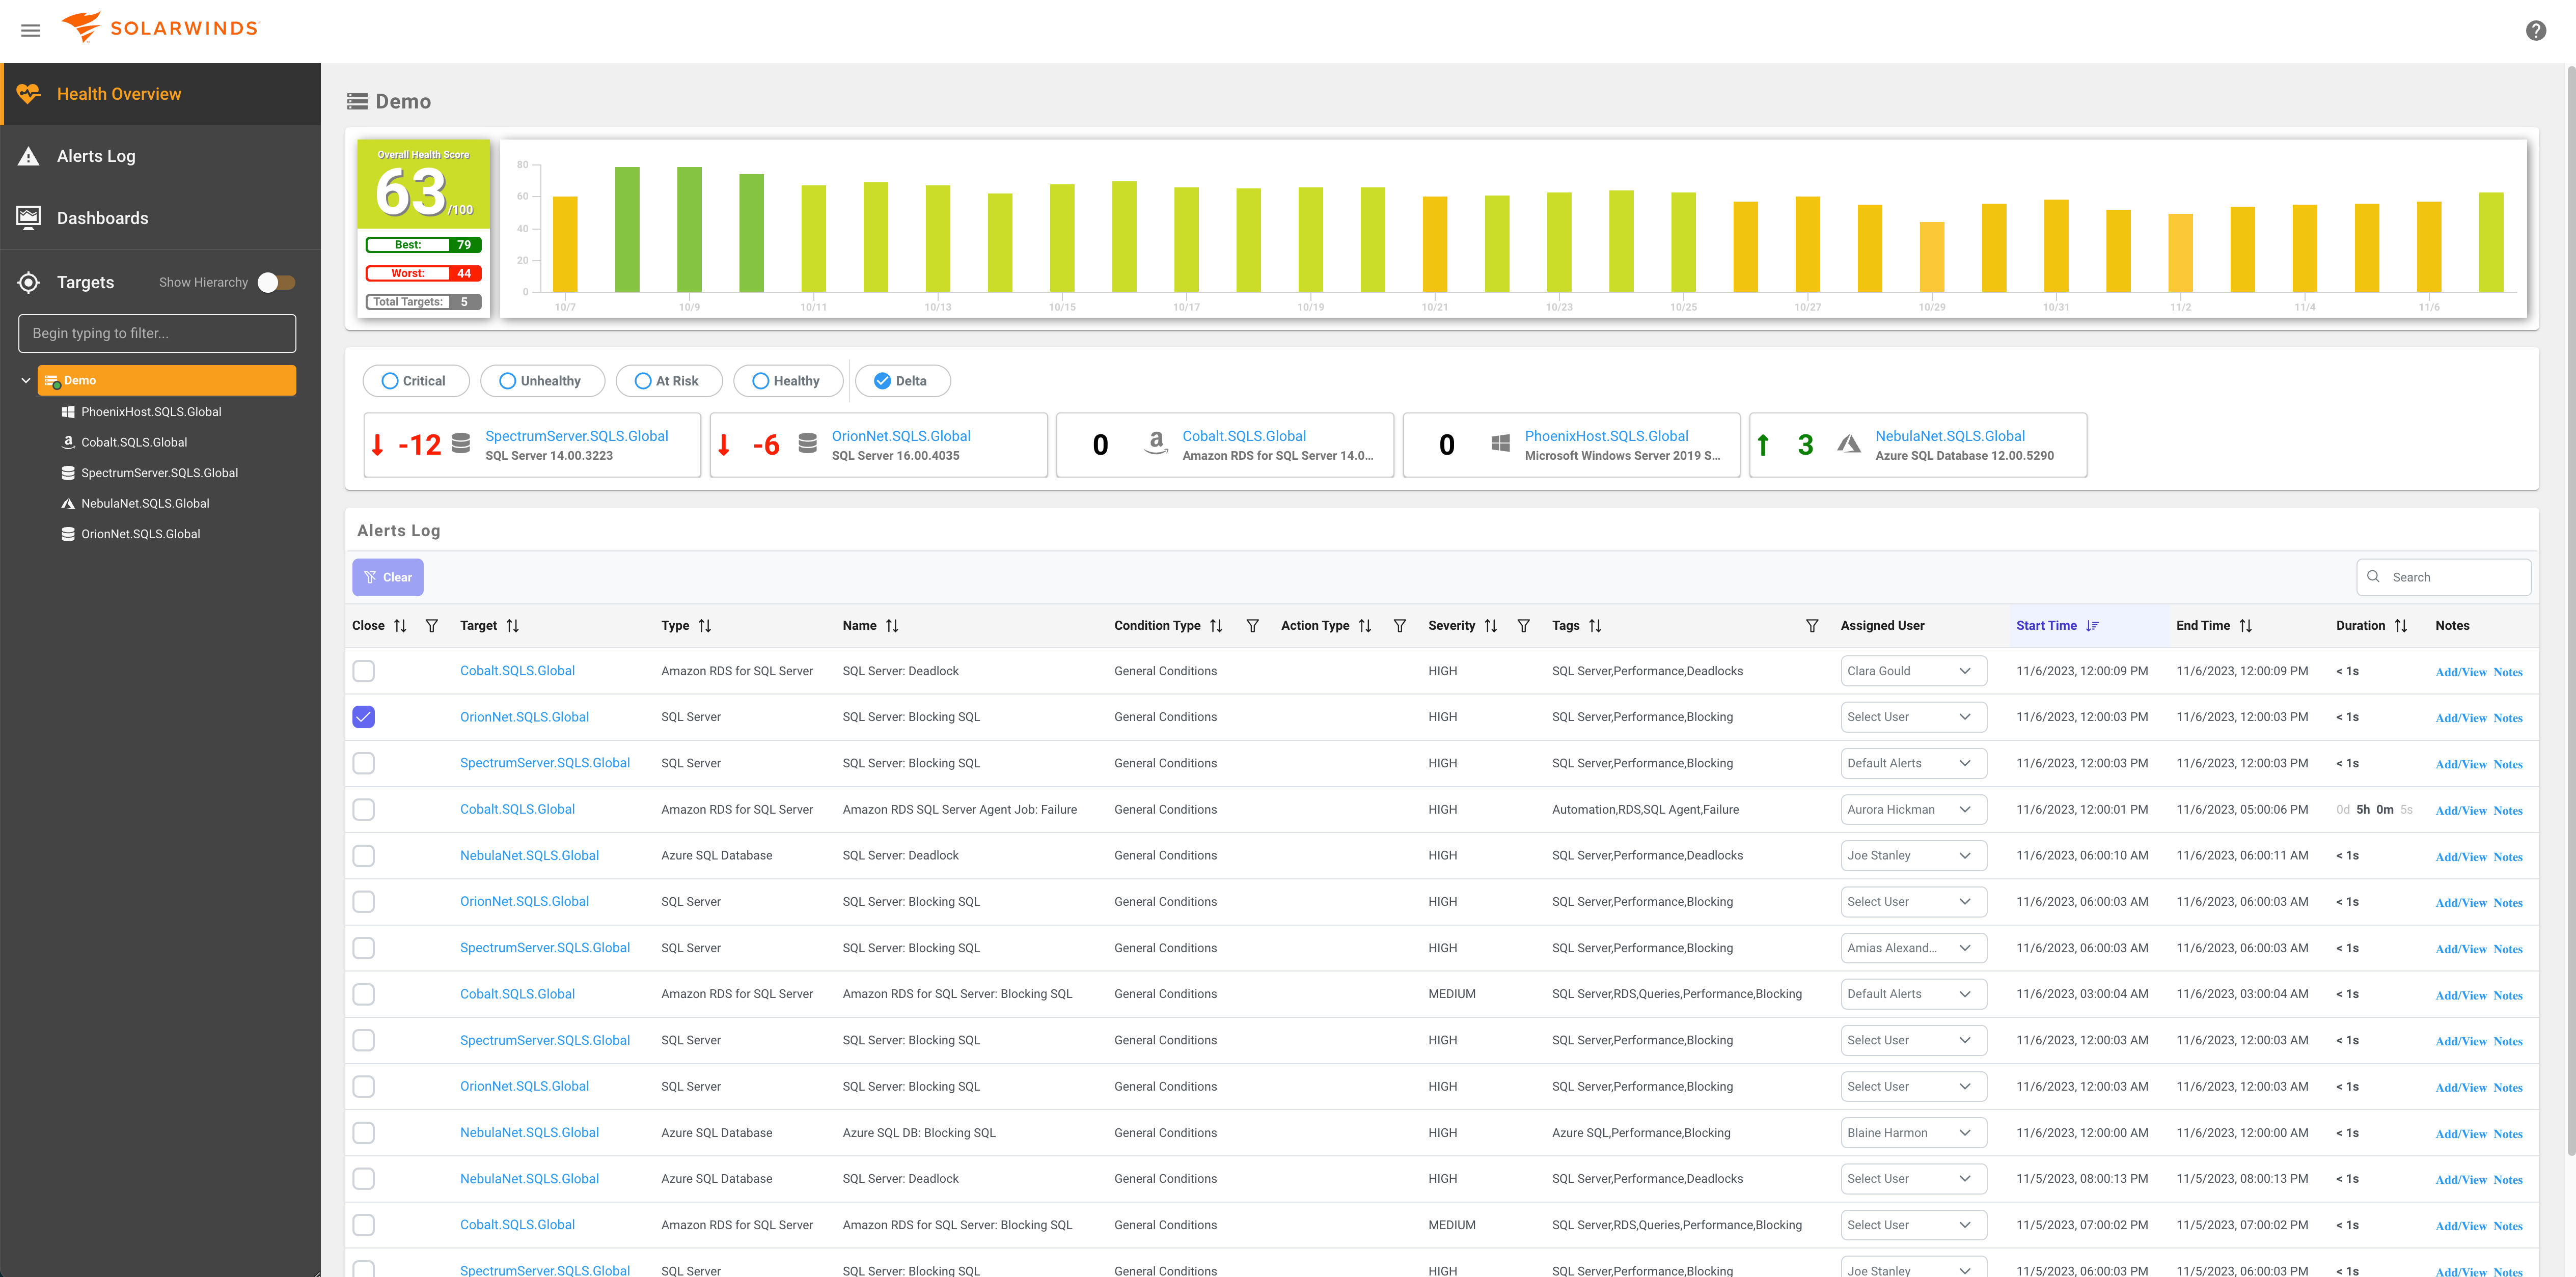
Task: Open the Clara Gould assigned user dropdown
Action: (1912, 671)
